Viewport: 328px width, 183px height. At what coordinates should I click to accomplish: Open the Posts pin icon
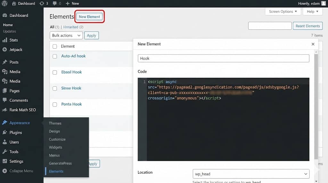click(4, 62)
